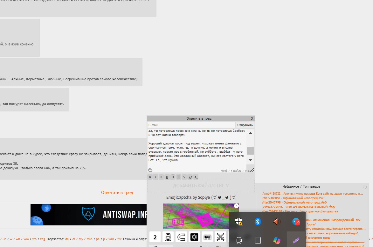Select the magnet captcha tile
The height and width of the screenshot is (247, 373).
pyautogui.click(x=181, y=237)
